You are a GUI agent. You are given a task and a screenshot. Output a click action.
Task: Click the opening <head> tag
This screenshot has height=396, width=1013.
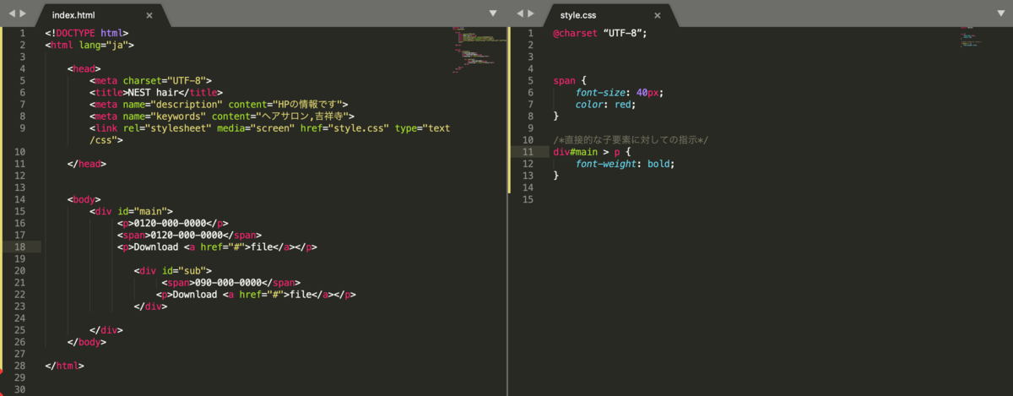pyautogui.click(x=84, y=68)
